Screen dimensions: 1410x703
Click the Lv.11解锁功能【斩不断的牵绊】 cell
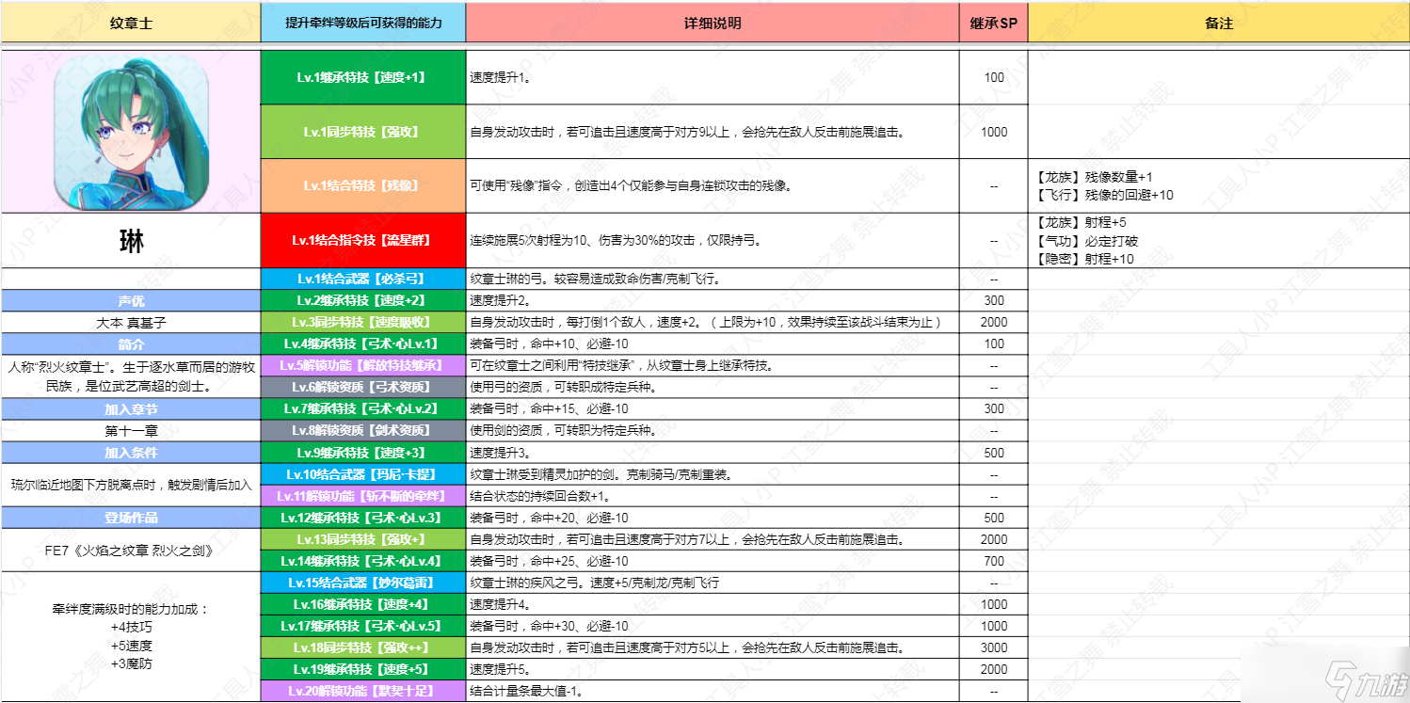point(363,496)
